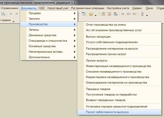Click the copy windows icon in toolbar

(x=84, y=14)
